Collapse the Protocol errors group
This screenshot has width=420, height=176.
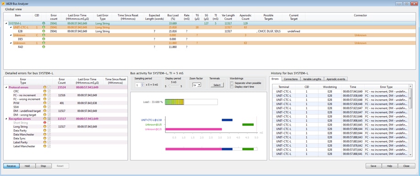(x=6, y=88)
